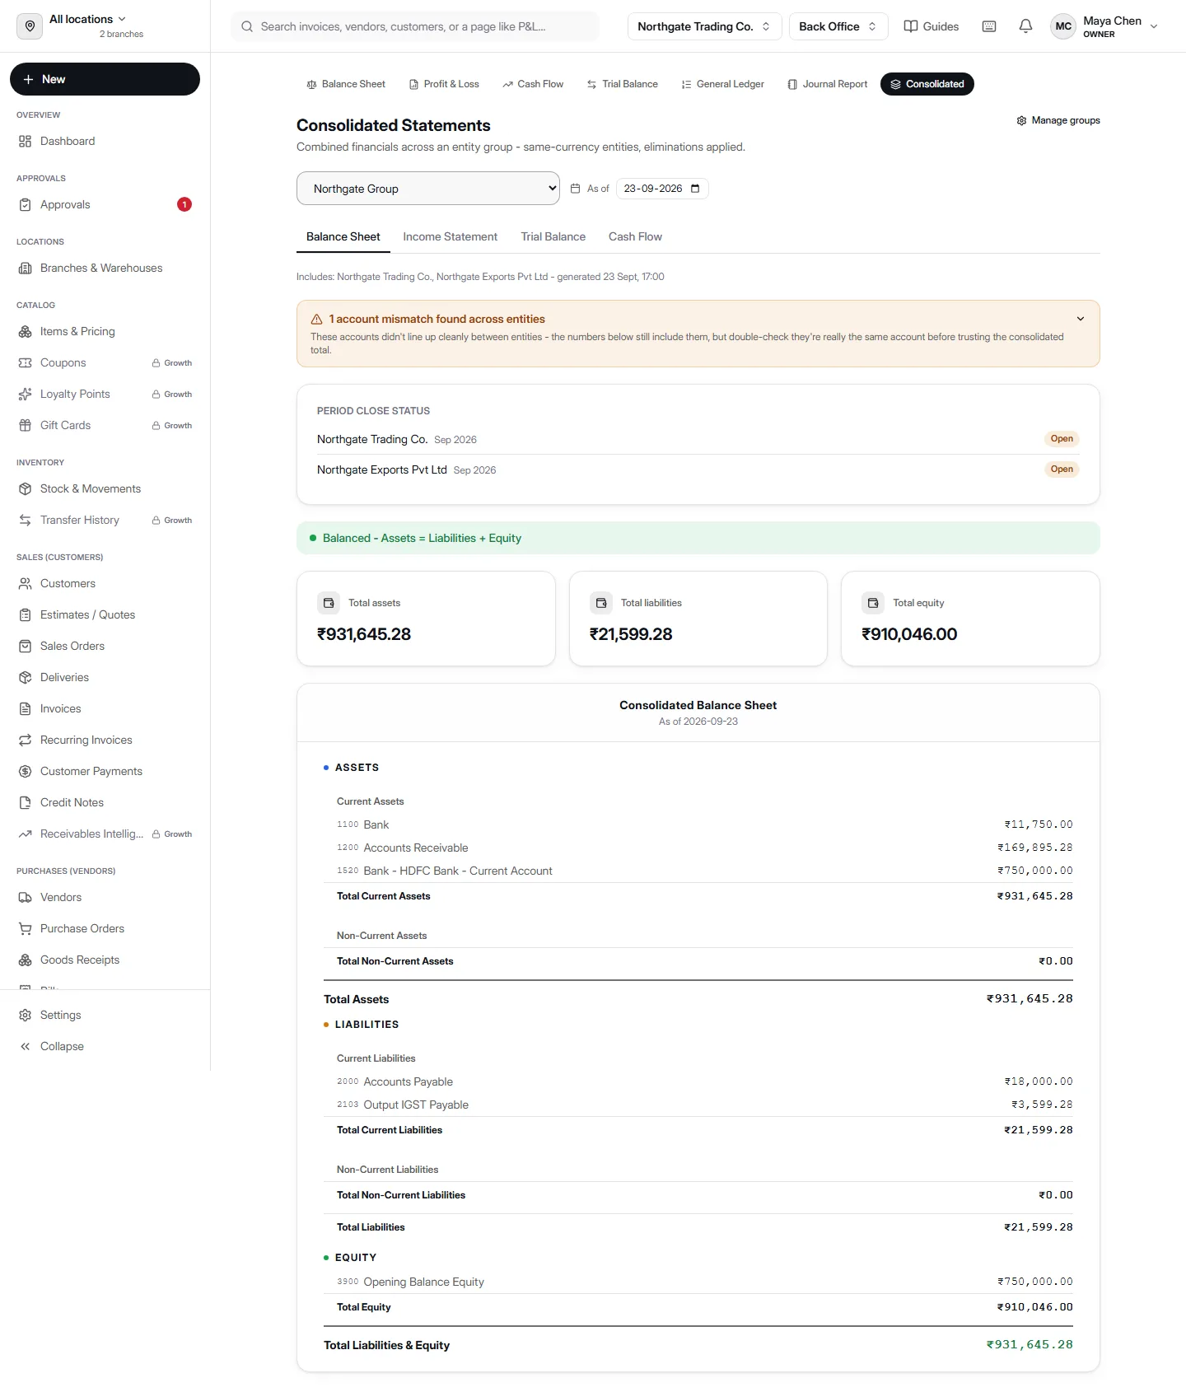Viewport: 1186px width, 1392px height.
Task: Open Northgate Group entity group select
Action: click(428, 189)
